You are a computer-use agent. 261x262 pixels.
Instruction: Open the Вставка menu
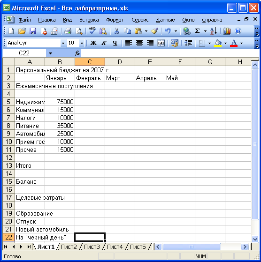click(89, 20)
